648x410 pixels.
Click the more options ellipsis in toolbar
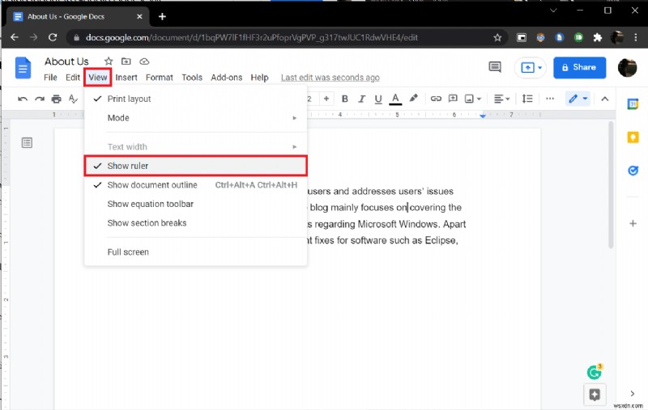pyautogui.click(x=550, y=99)
